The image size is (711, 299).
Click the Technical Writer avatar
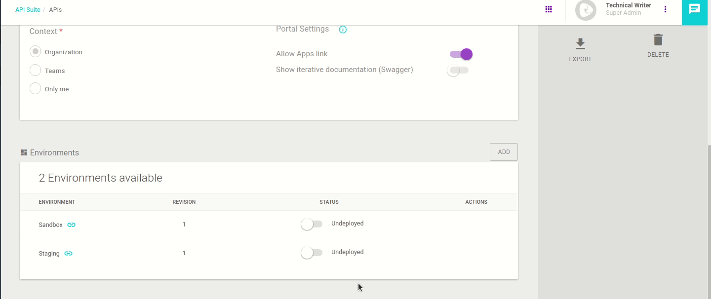[586, 9]
